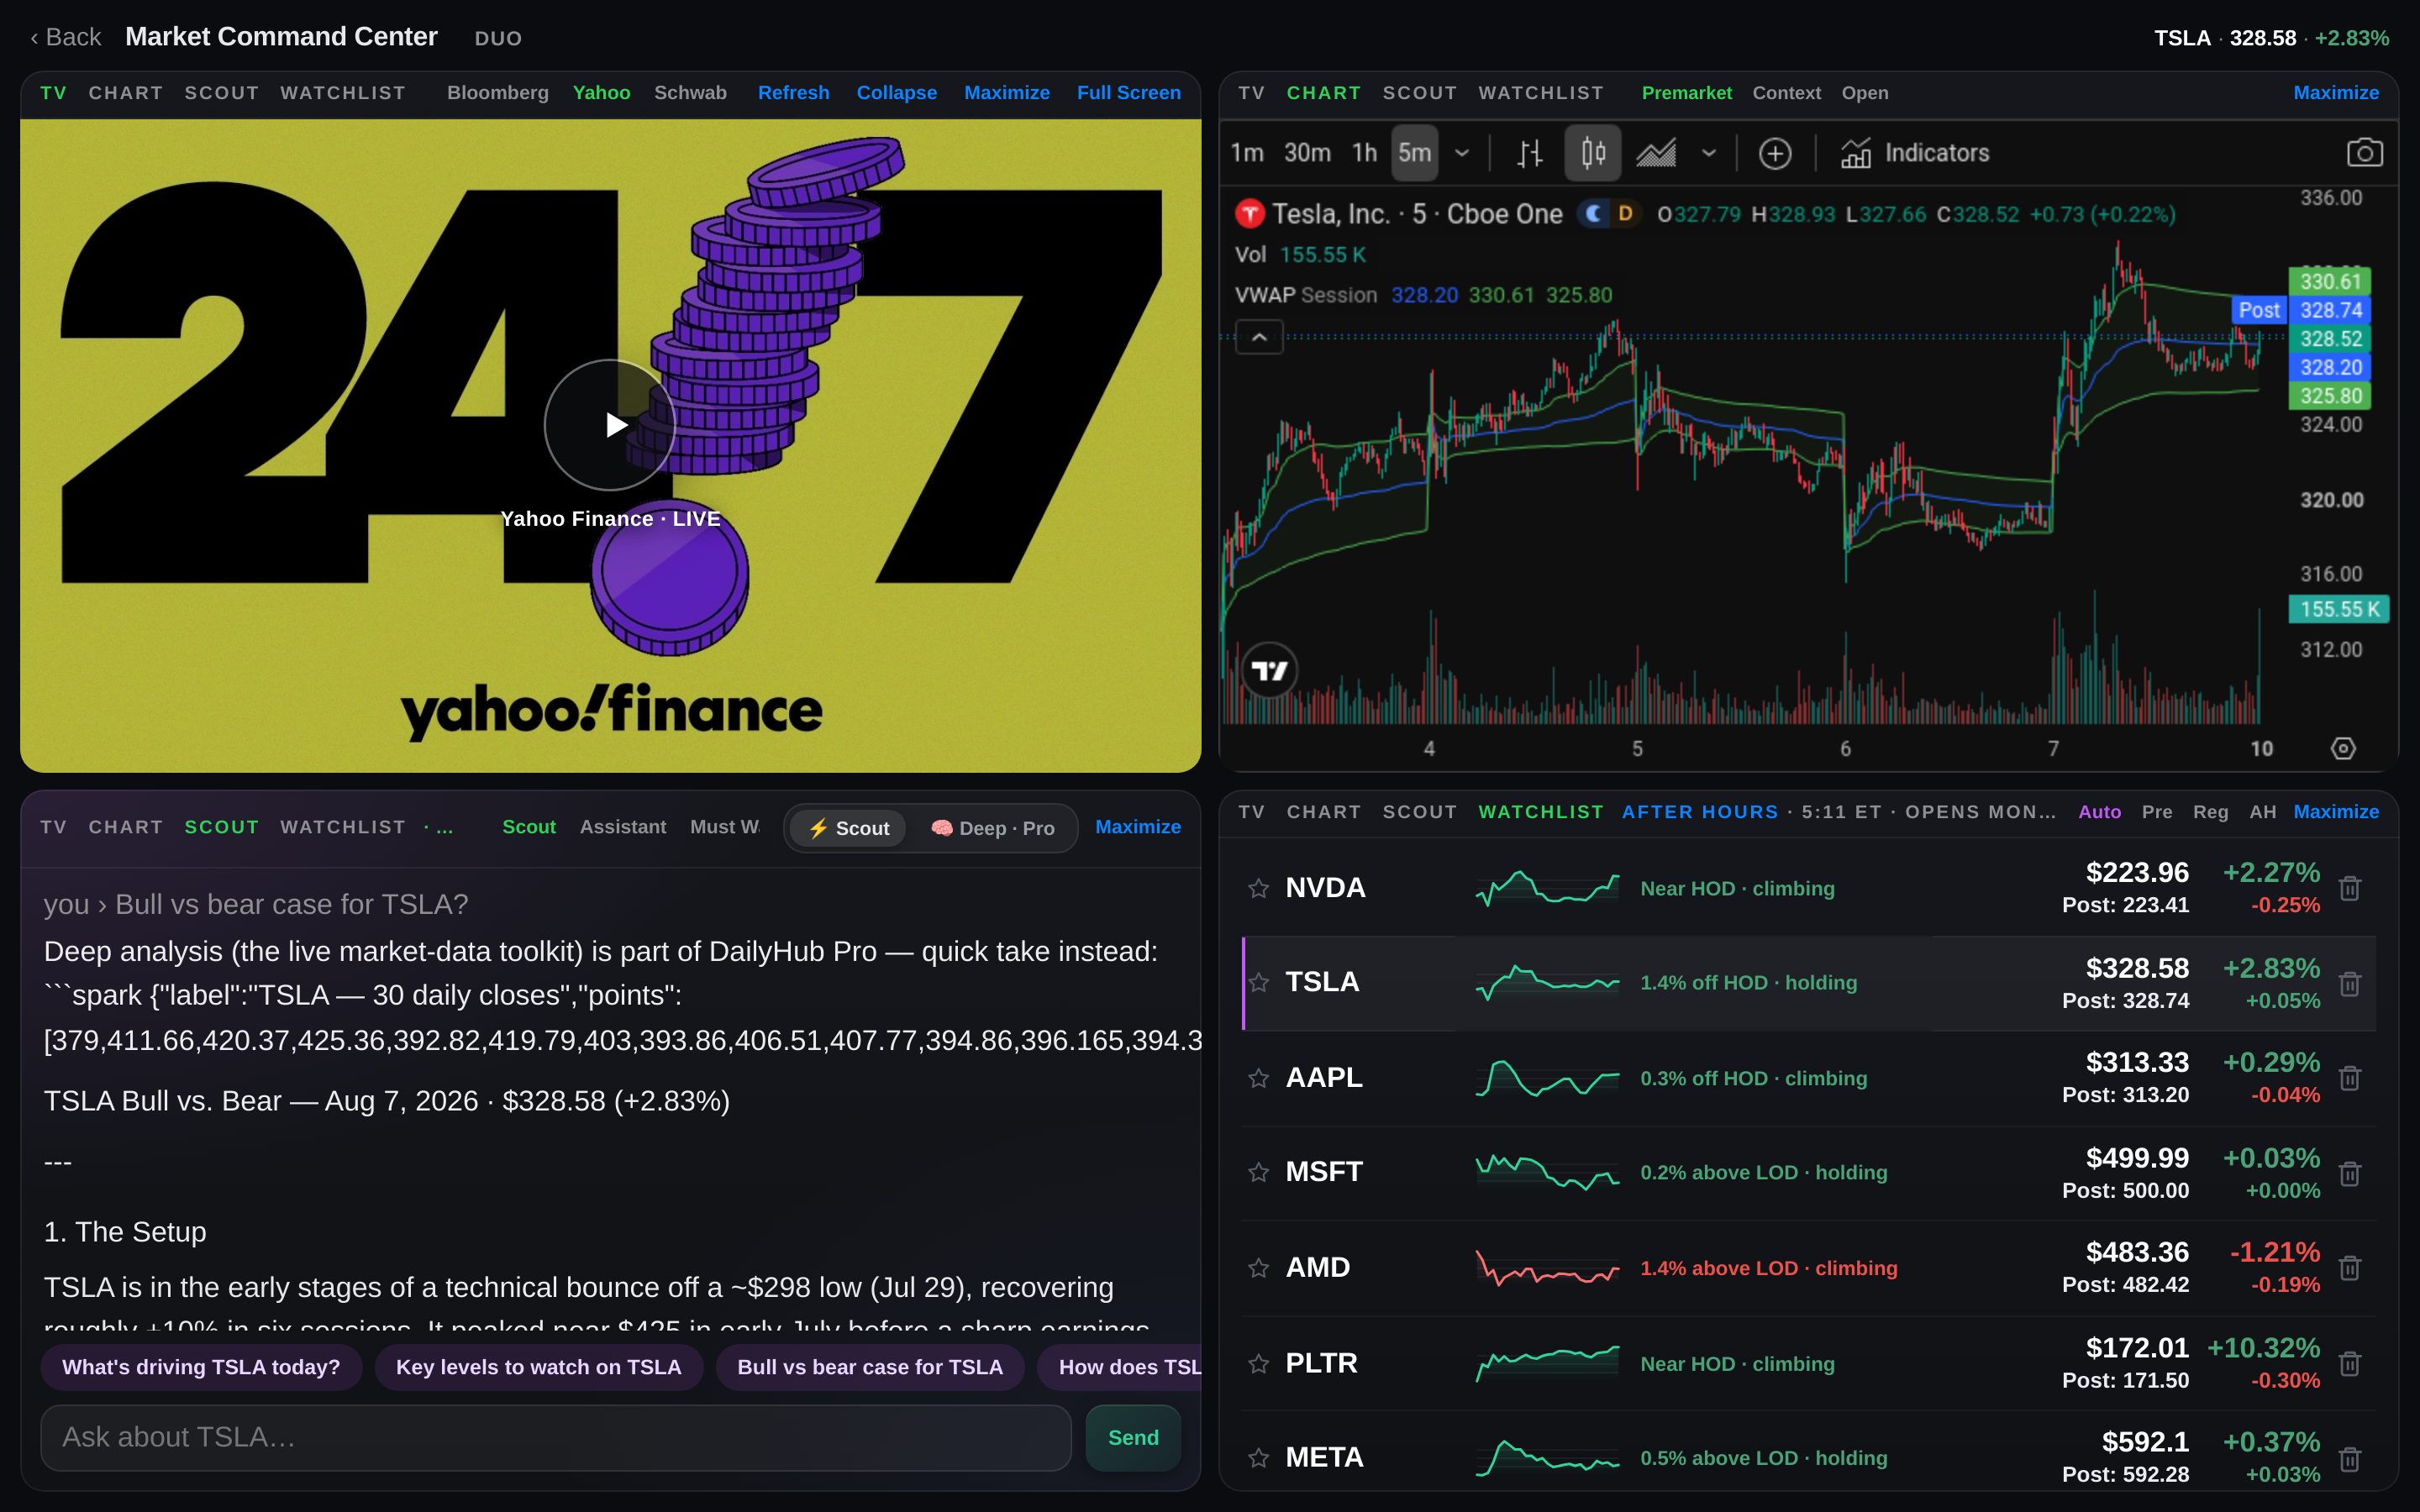Set chart interval to 1h

pos(1364,153)
